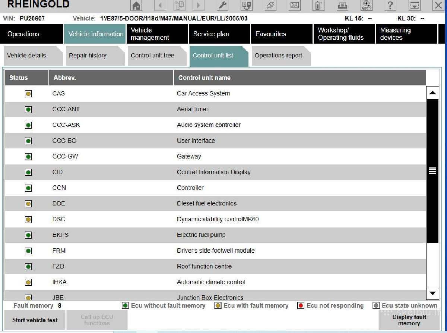Open the help question mark icon

(x=390, y=5)
